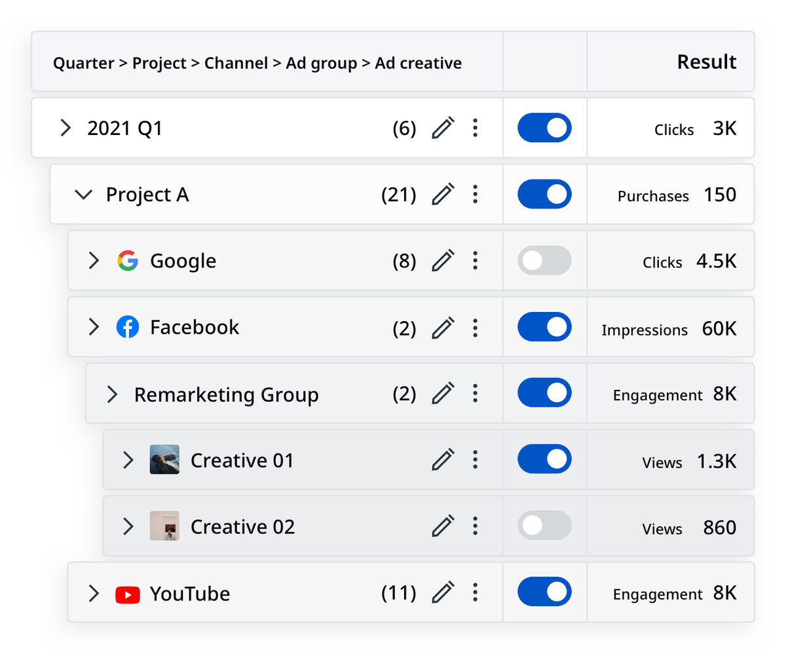Click the Impressions 60K result cell
The width and height of the screenshot is (786, 654).
click(x=671, y=327)
